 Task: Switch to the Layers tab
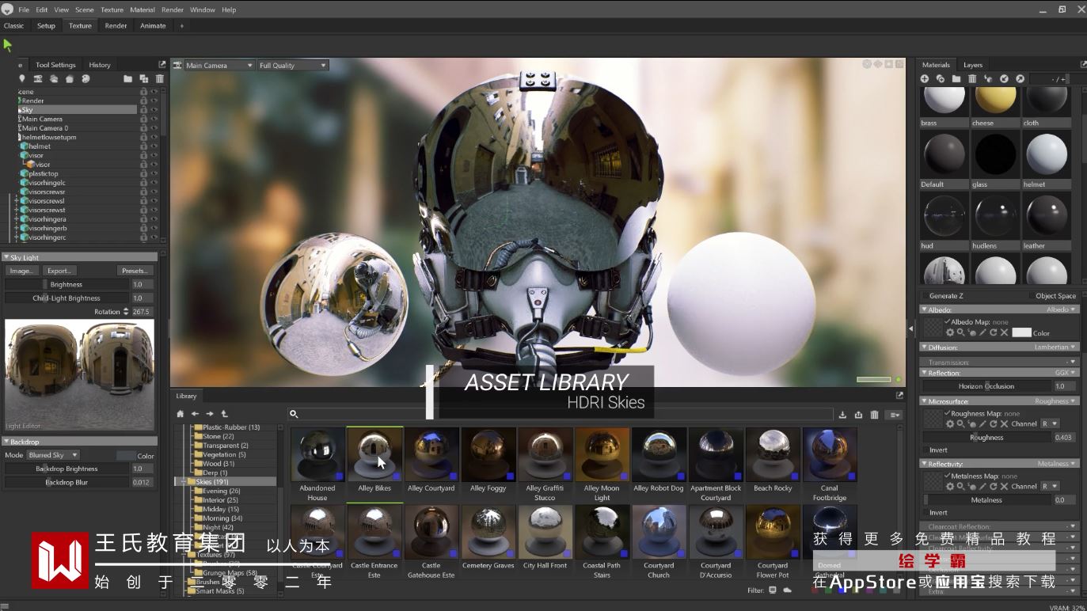pos(972,65)
